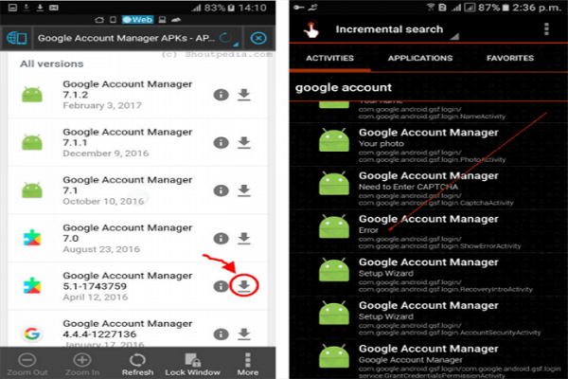The width and height of the screenshot is (568, 379).
Task: Close the browser tab with X icon
Action: point(258,38)
